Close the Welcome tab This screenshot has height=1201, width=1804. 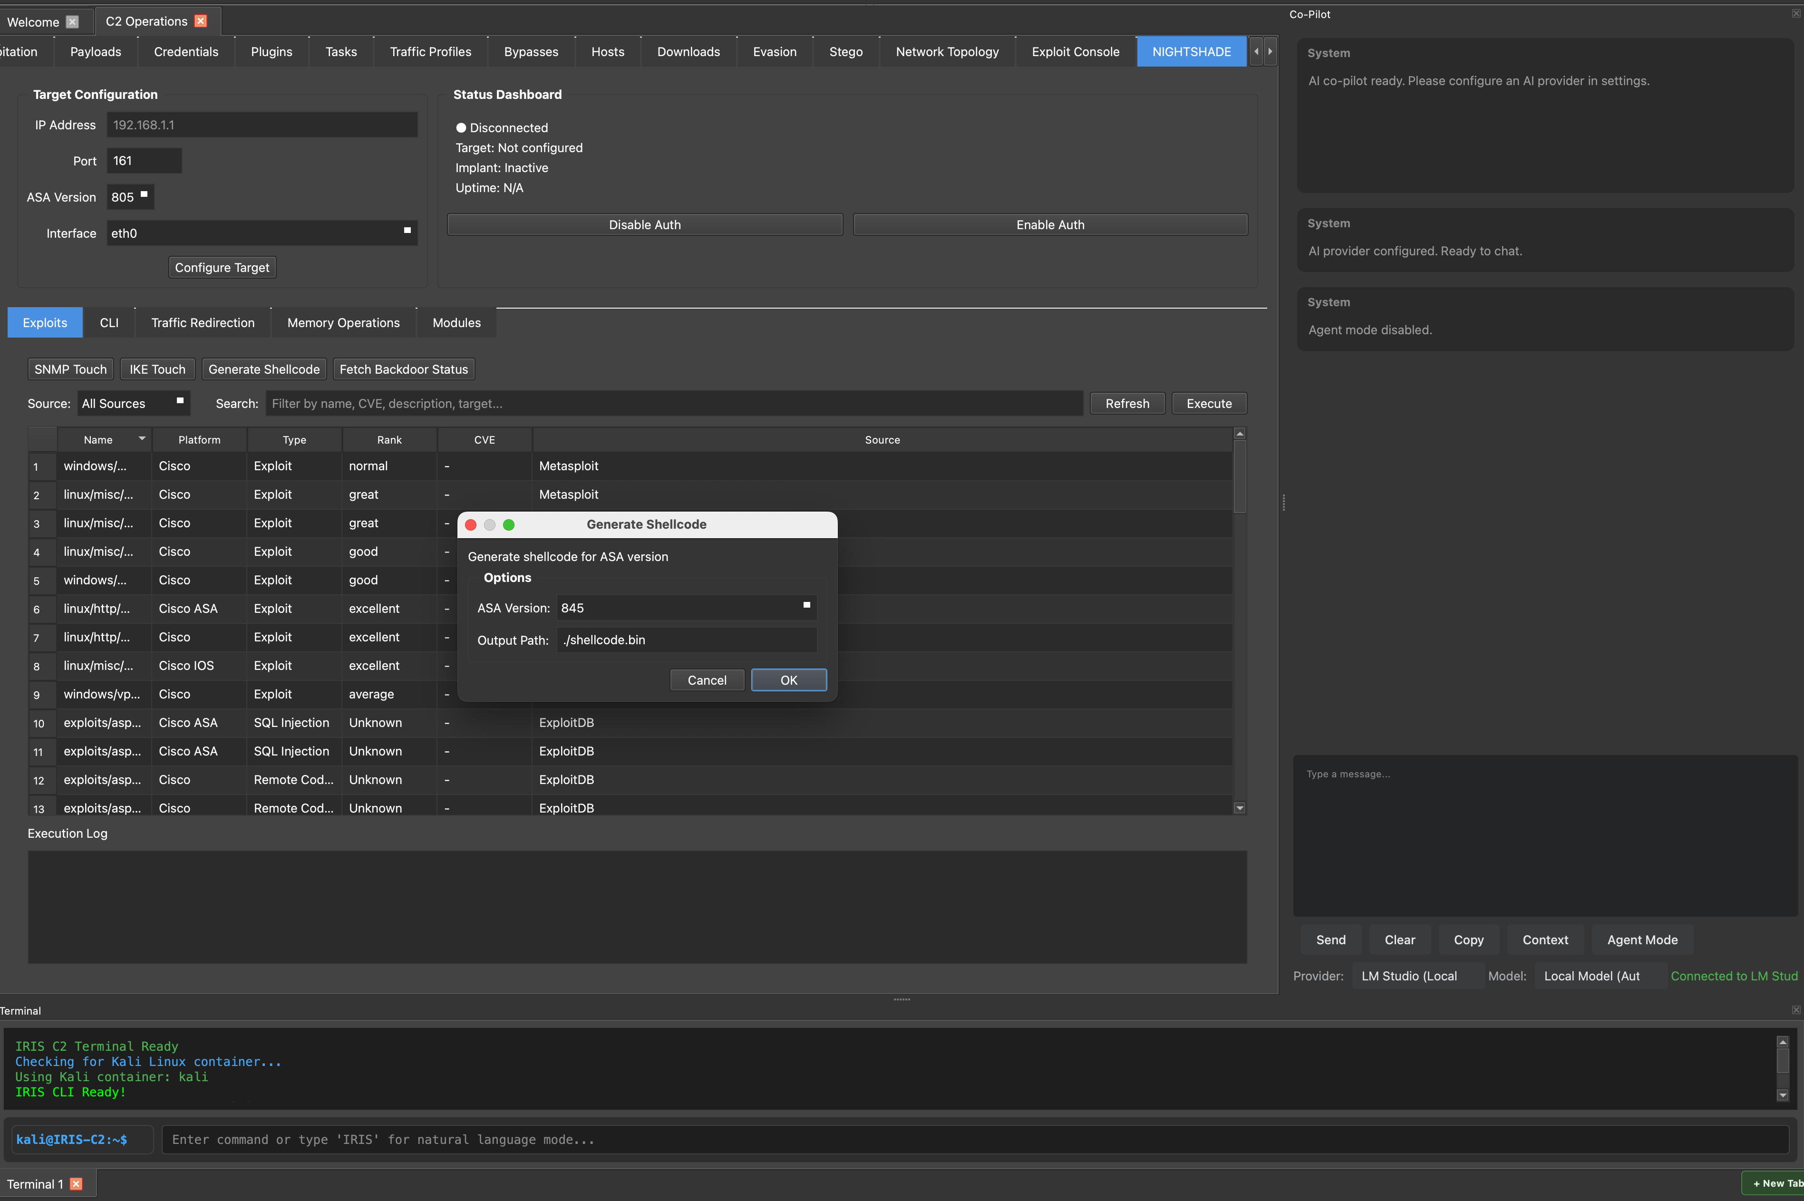[72, 21]
